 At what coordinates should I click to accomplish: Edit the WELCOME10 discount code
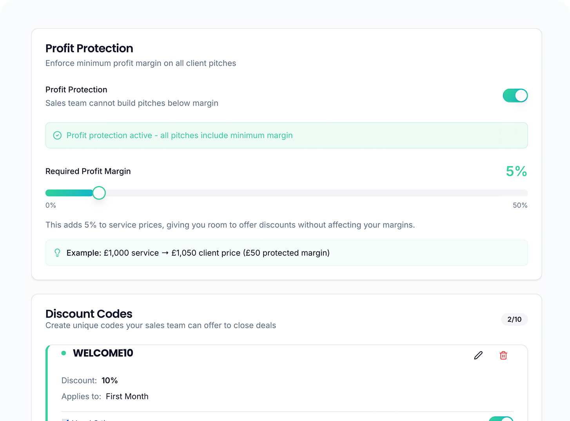coord(478,355)
